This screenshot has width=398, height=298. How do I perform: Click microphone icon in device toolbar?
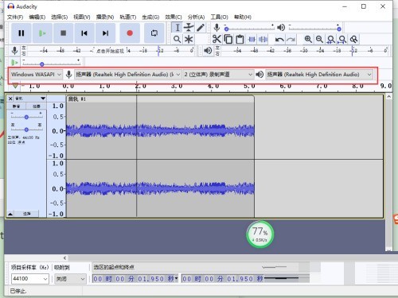(68, 75)
